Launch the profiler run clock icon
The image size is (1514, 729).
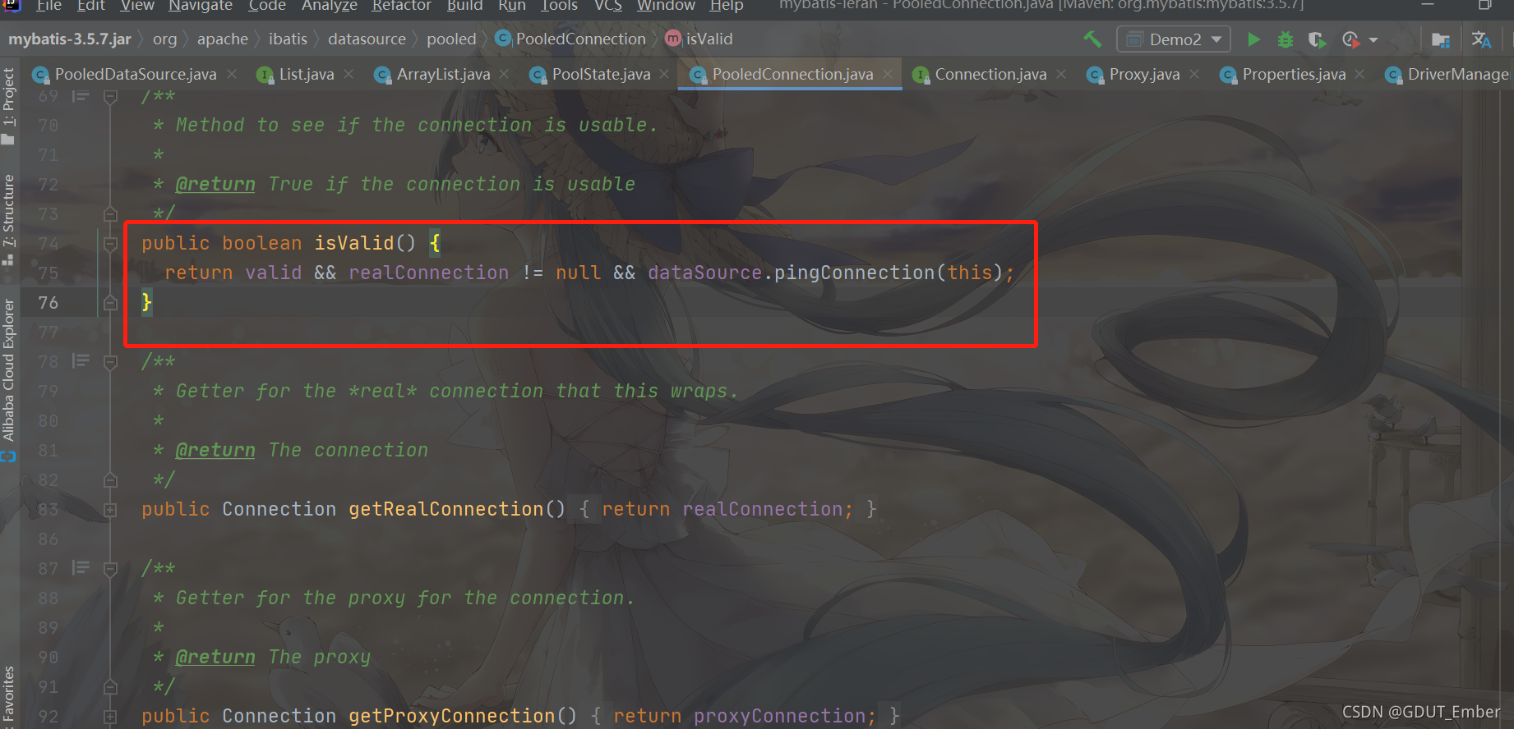pyautogui.click(x=1350, y=39)
